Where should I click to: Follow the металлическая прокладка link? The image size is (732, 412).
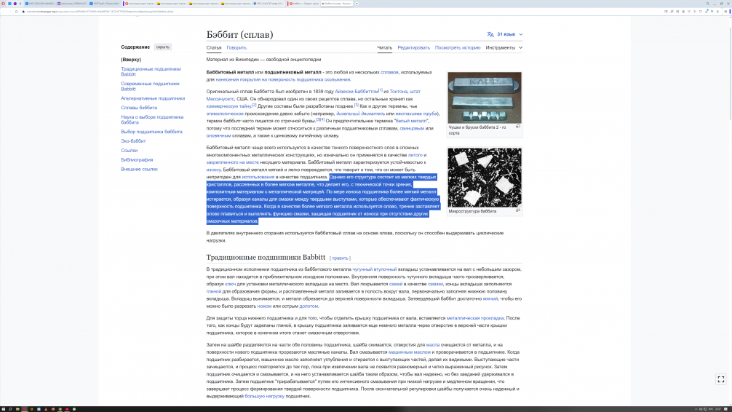click(474, 318)
